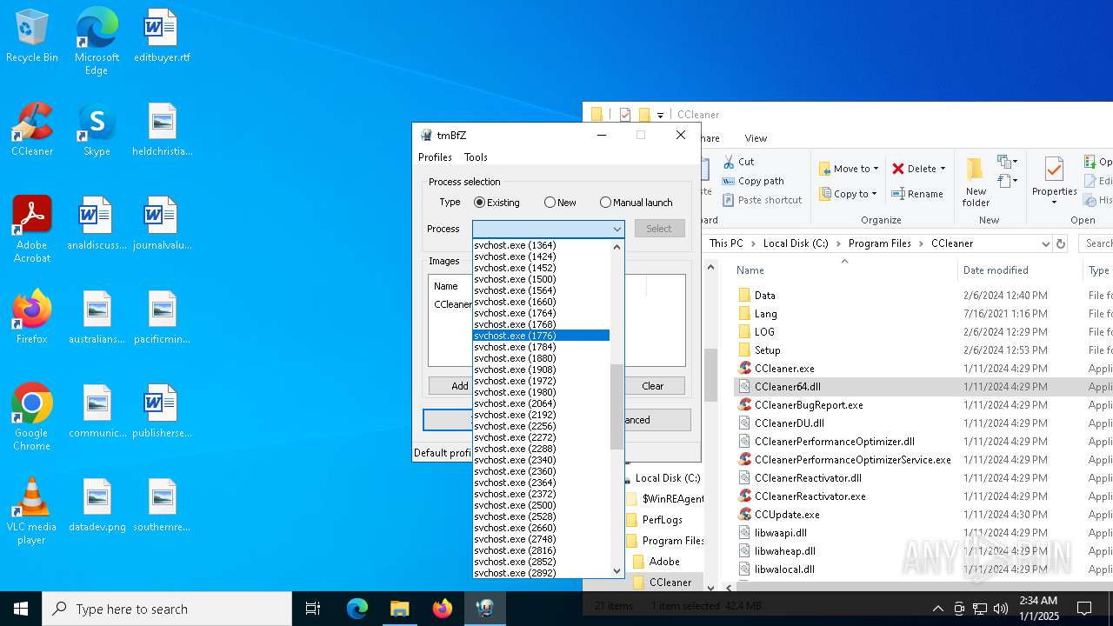Select libwaapi.dll file
This screenshot has height=626, width=1113.
pyautogui.click(x=780, y=533)
